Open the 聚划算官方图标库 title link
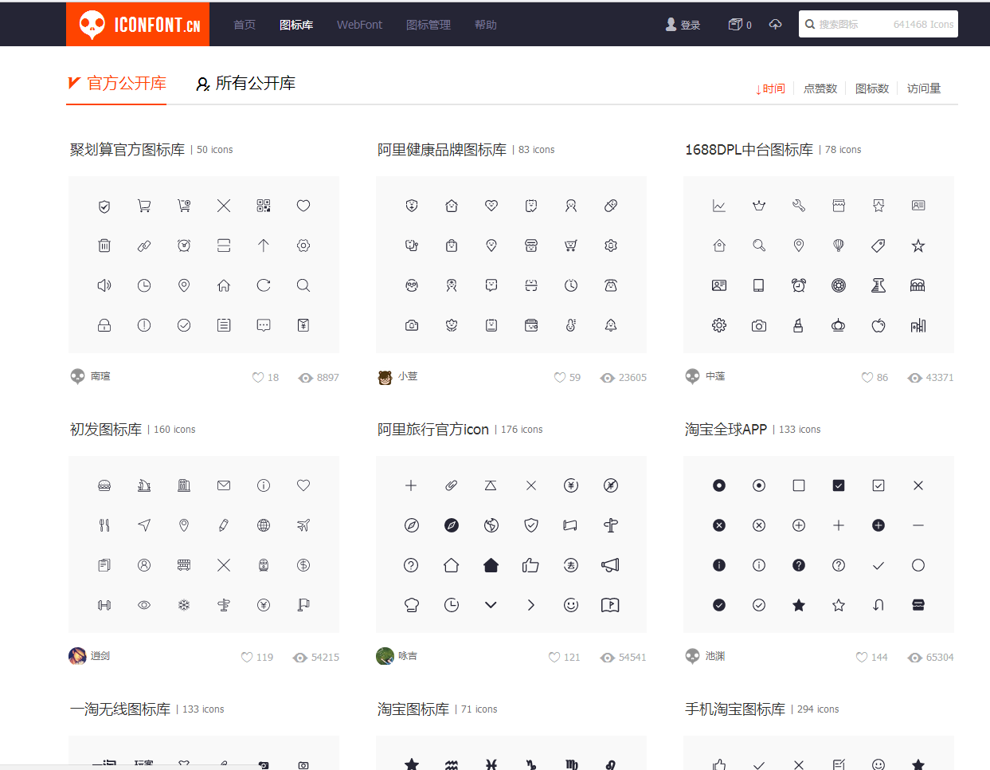Screen dimensions: 990x770 [x=127, y=150]
